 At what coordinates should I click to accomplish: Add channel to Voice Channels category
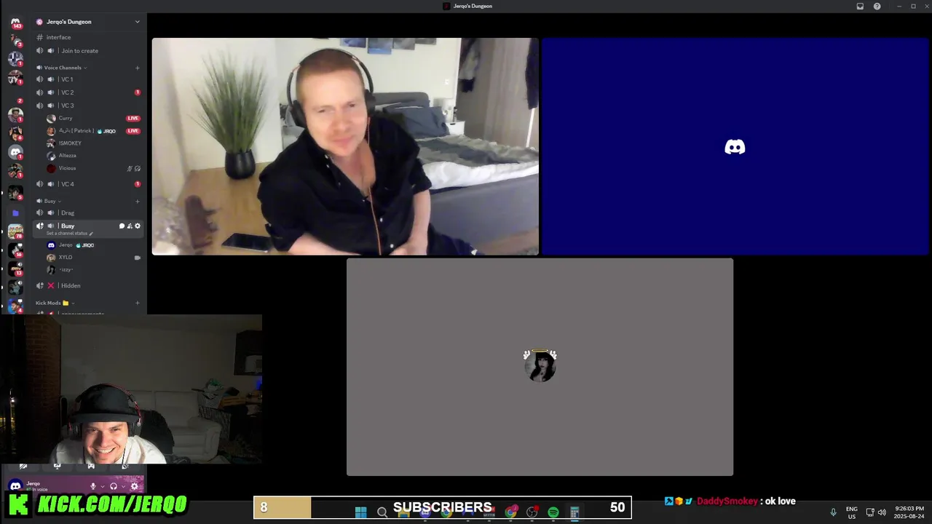pyautogui.click(x=138, y=68)
